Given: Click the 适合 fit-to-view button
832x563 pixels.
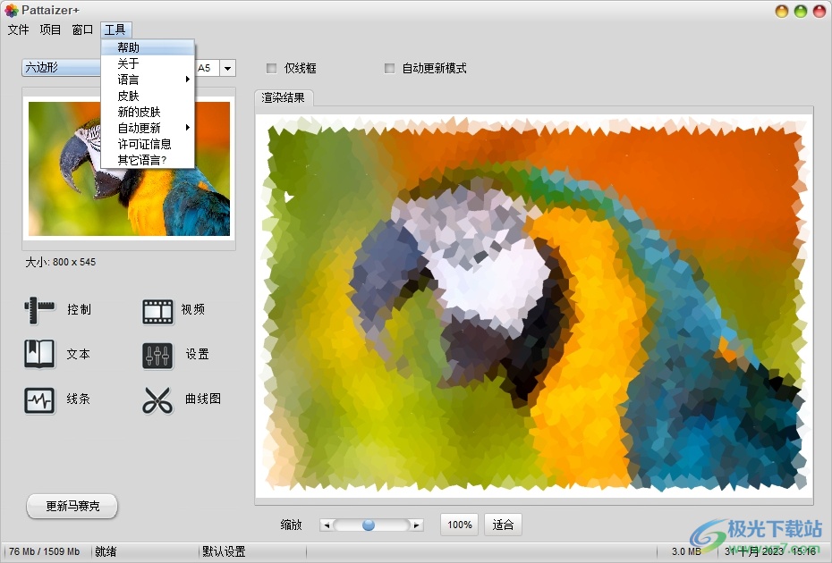Looking at the screenshot, I should [x=503, y=525].
